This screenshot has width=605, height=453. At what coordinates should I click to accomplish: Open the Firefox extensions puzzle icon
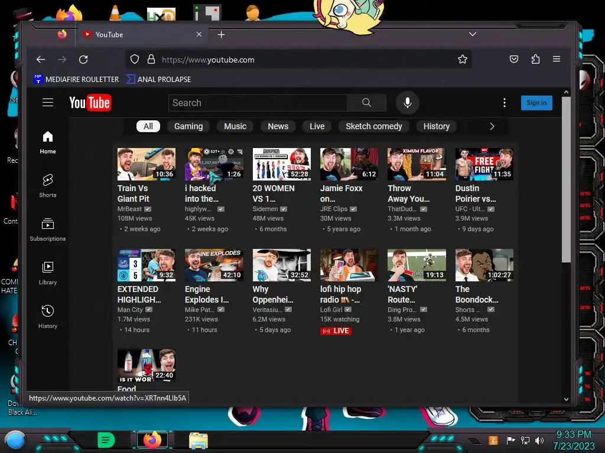coord(535,60)
